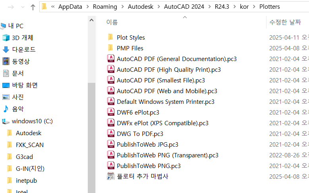This screenshot has width=309, height=193.
Task: Click the 플로터 추가 마법사 shortcut icon
Action: 111,176
